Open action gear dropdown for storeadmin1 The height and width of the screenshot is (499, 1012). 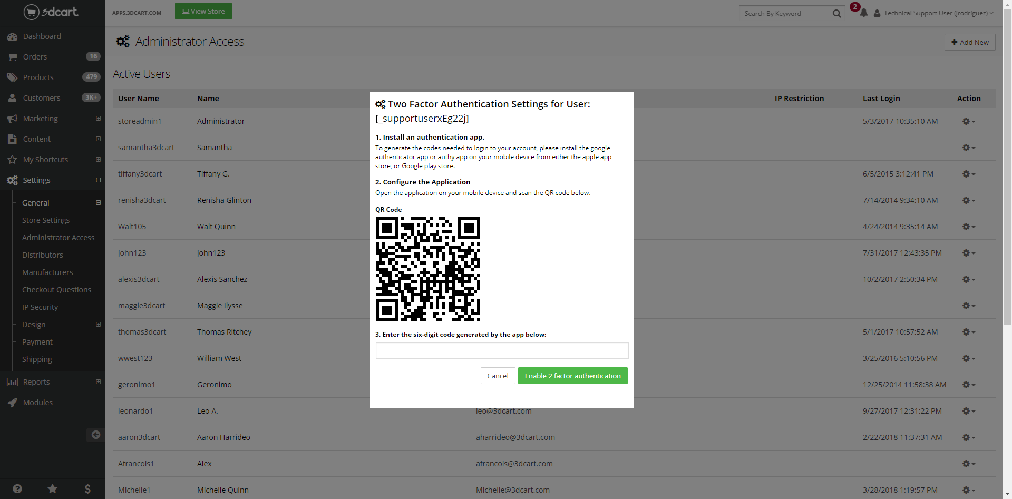click(968, 121)
